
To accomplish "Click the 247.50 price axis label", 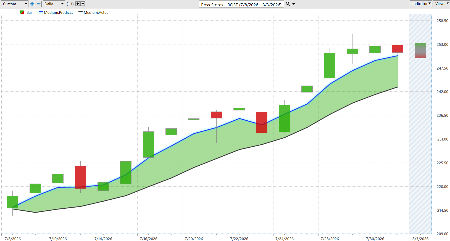I will (x=442, y=68).
